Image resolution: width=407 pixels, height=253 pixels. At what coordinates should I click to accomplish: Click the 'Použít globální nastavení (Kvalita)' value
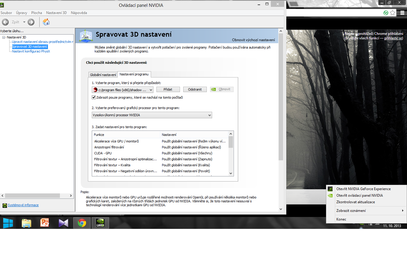(x=186, y=165)
